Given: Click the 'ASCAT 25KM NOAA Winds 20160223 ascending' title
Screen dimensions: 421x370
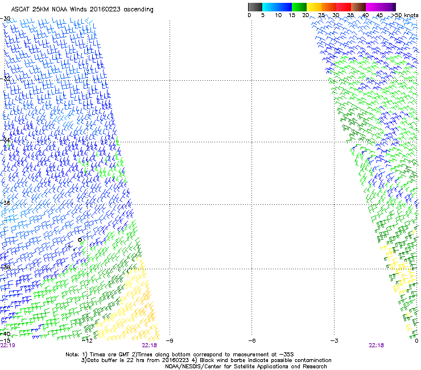Looking at the screenshot, I should tap(82, 10).
